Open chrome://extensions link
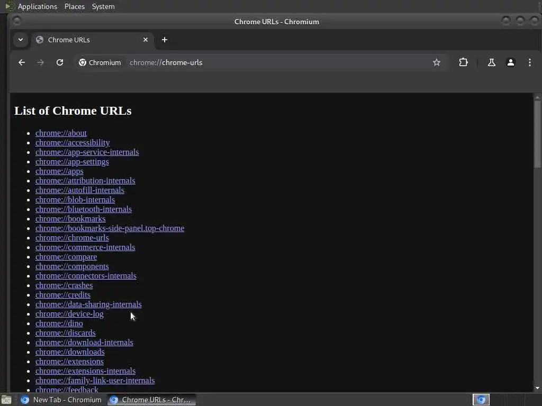Viewport: 542px width, 406px height. 69,362
